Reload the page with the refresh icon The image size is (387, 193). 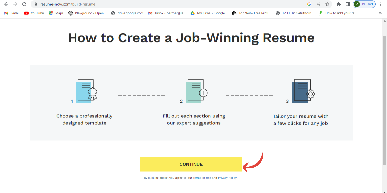[x=24, y=4]
